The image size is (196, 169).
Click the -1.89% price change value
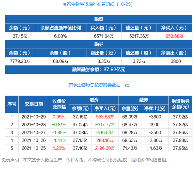(x=59, y=133)
